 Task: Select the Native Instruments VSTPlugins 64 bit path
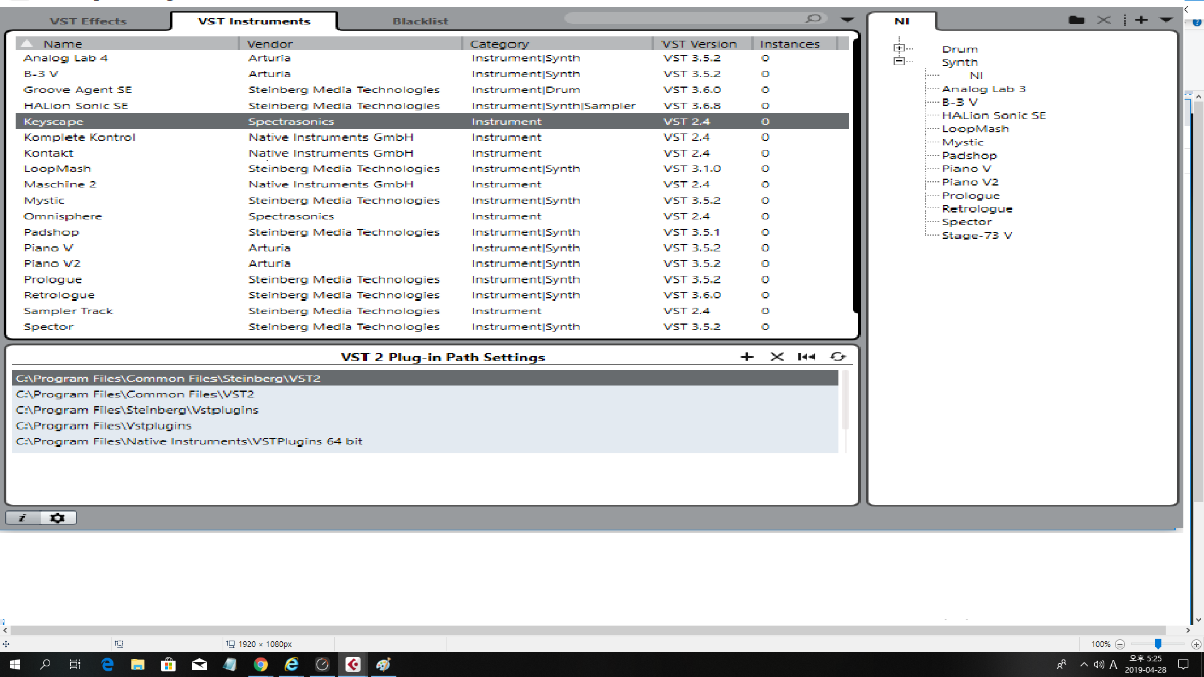pos(425,441)
